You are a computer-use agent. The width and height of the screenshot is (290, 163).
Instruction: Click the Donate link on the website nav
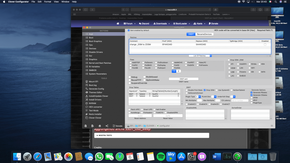tap(213, 24)
